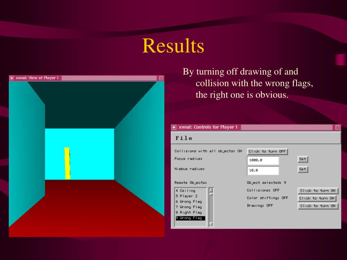This screenshot has height=260, width=347.
Task: Open the File menu in Controls window
Action: coord(184,138)
